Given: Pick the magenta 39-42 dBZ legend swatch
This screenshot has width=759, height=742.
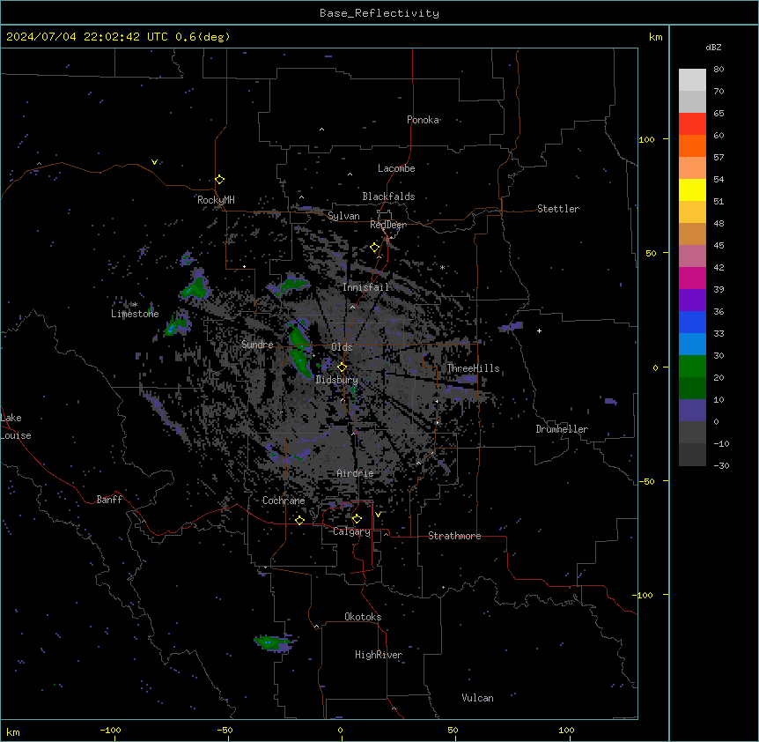Looking at the screenshot, I should point(692,278).
